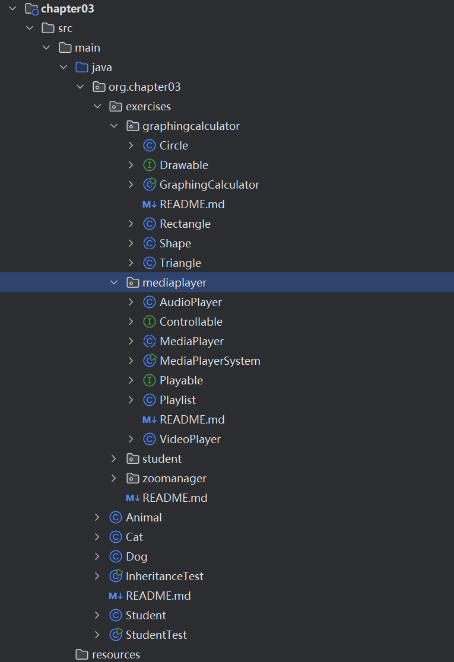Collapse the chapter03 module node

[12, 8]
